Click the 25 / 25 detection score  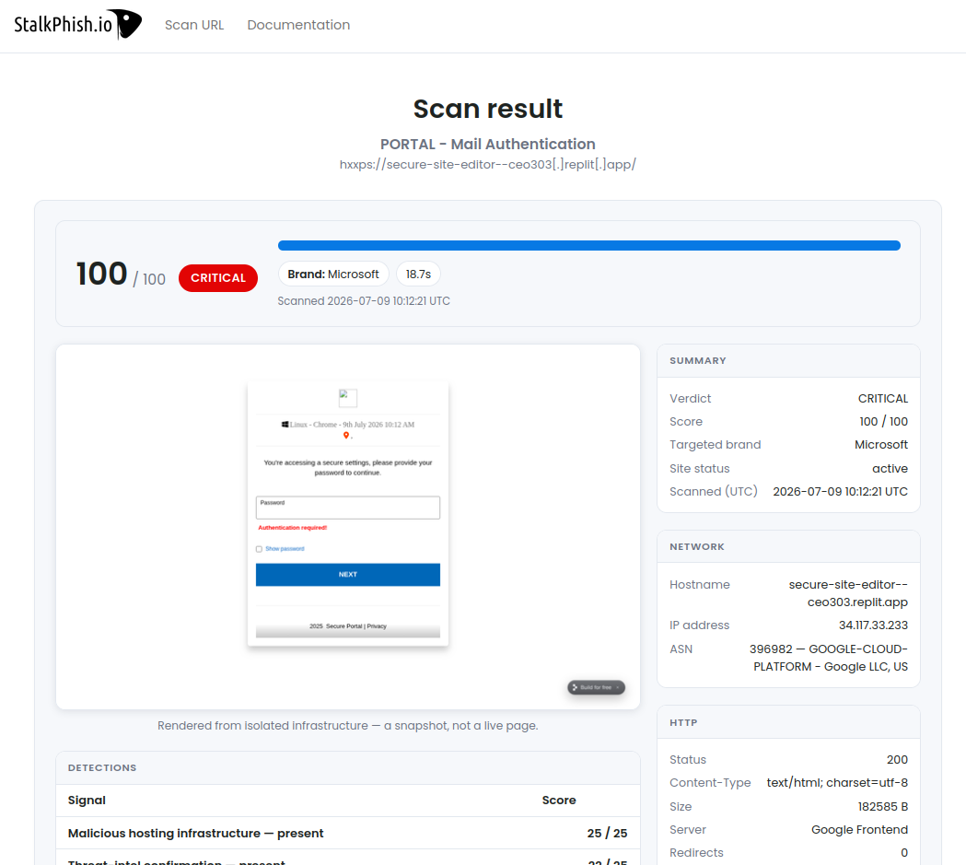(x=607, y=833)
